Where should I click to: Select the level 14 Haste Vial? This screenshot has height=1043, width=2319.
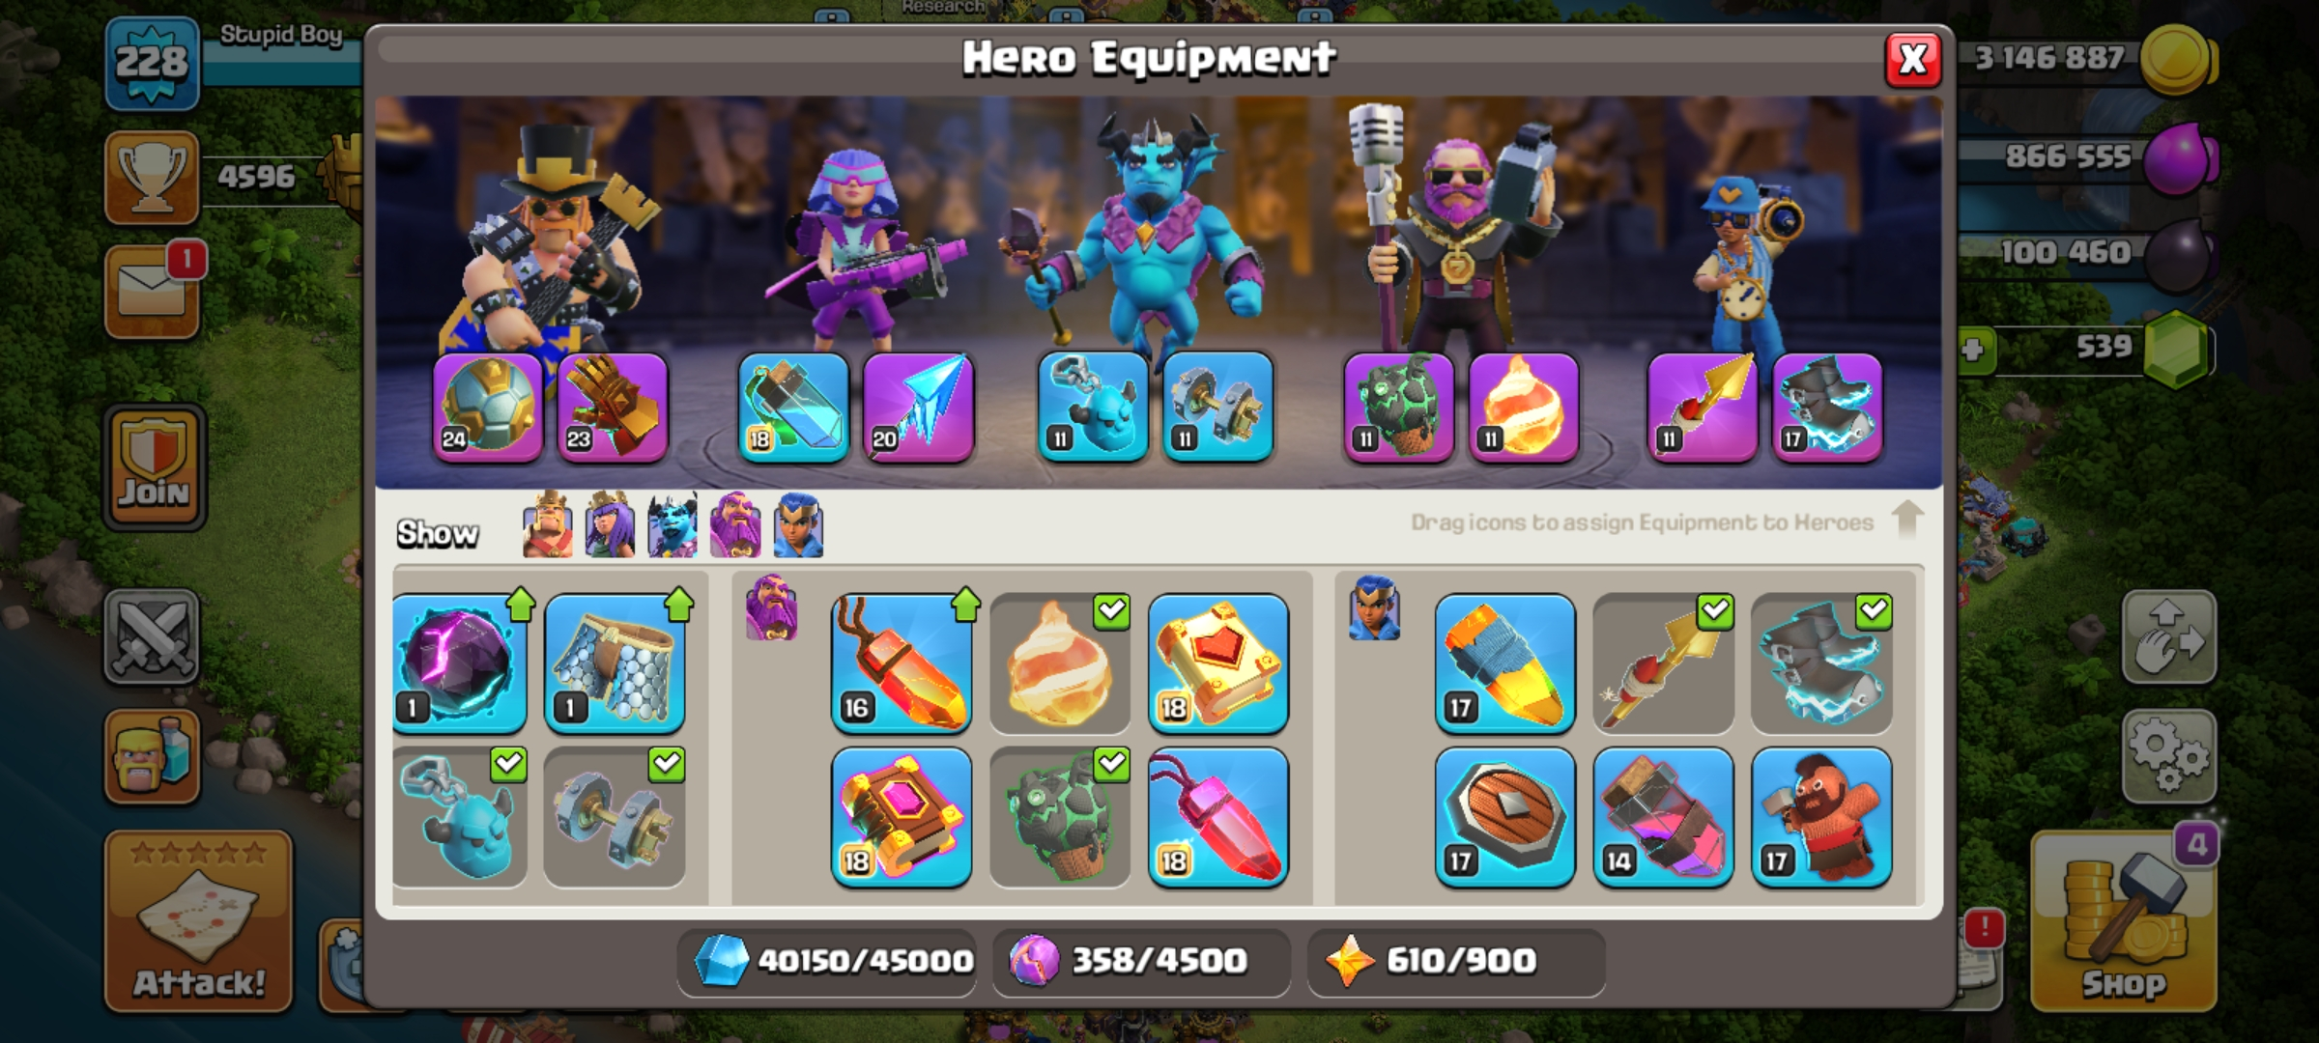[1663, 817]
